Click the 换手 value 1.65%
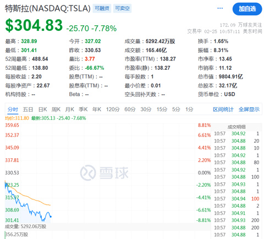 pyautogui.click(x=221, y=41)
